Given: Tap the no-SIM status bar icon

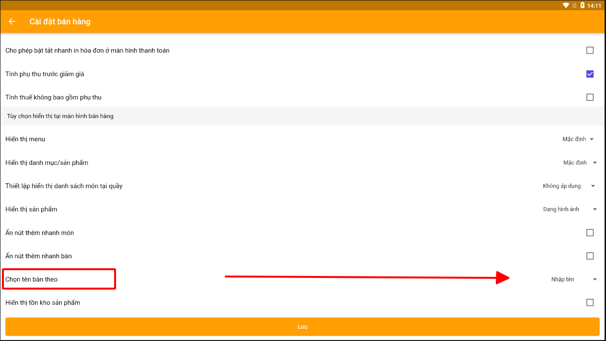Looking at the screenshot, I should click(574, 5).
